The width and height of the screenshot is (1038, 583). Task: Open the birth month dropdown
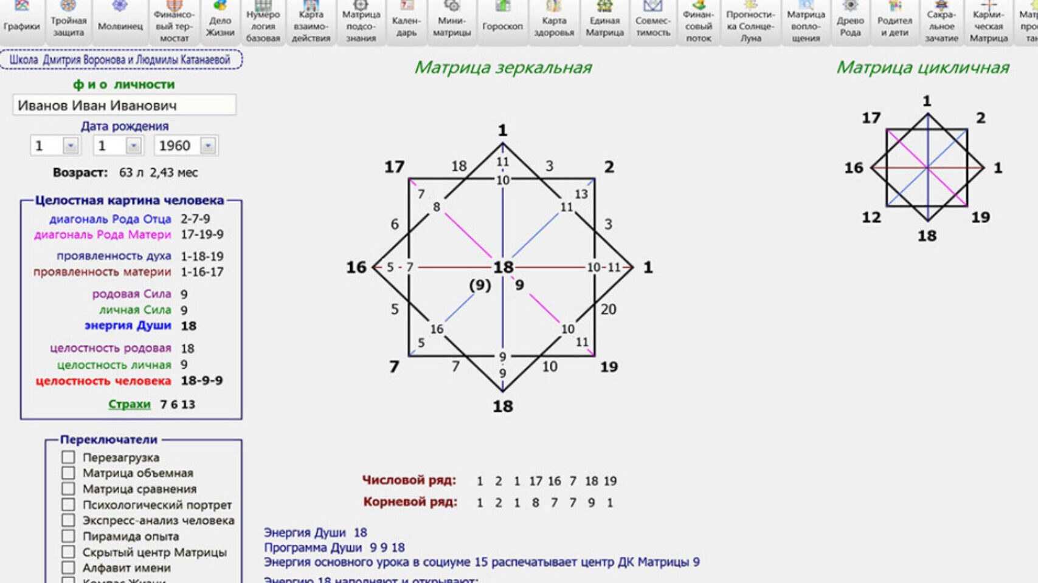(x=133, y=146)
